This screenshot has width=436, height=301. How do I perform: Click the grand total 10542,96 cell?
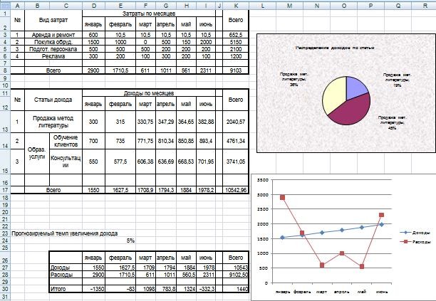[236, 190]
